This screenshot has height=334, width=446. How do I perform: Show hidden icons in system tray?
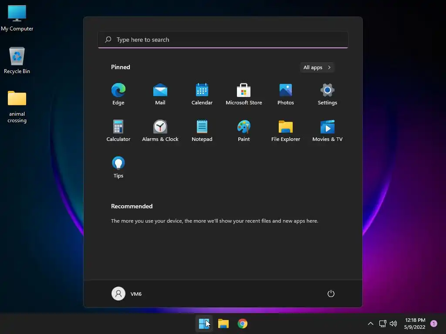[370, 324]
